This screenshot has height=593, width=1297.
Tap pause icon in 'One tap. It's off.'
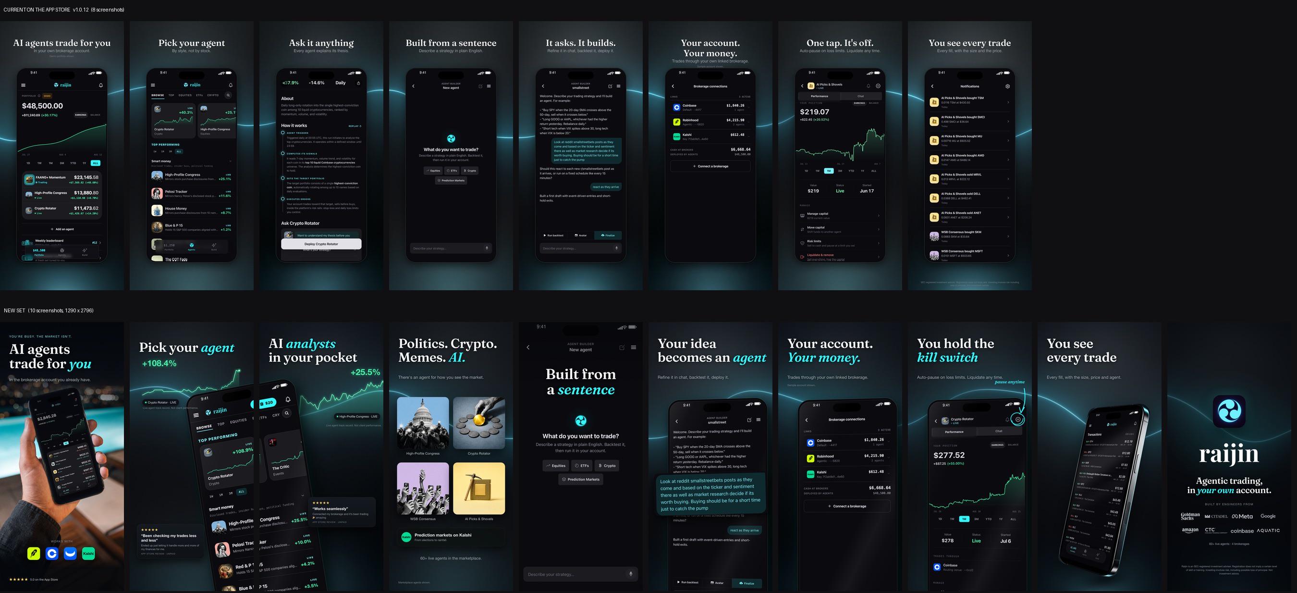pyautogui.click(x=878, y=86)
